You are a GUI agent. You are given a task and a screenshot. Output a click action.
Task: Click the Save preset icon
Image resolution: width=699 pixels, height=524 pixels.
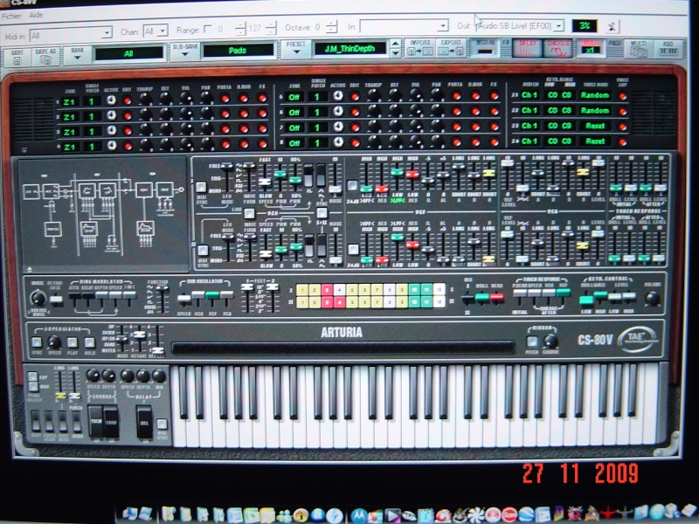click(17, 58)
